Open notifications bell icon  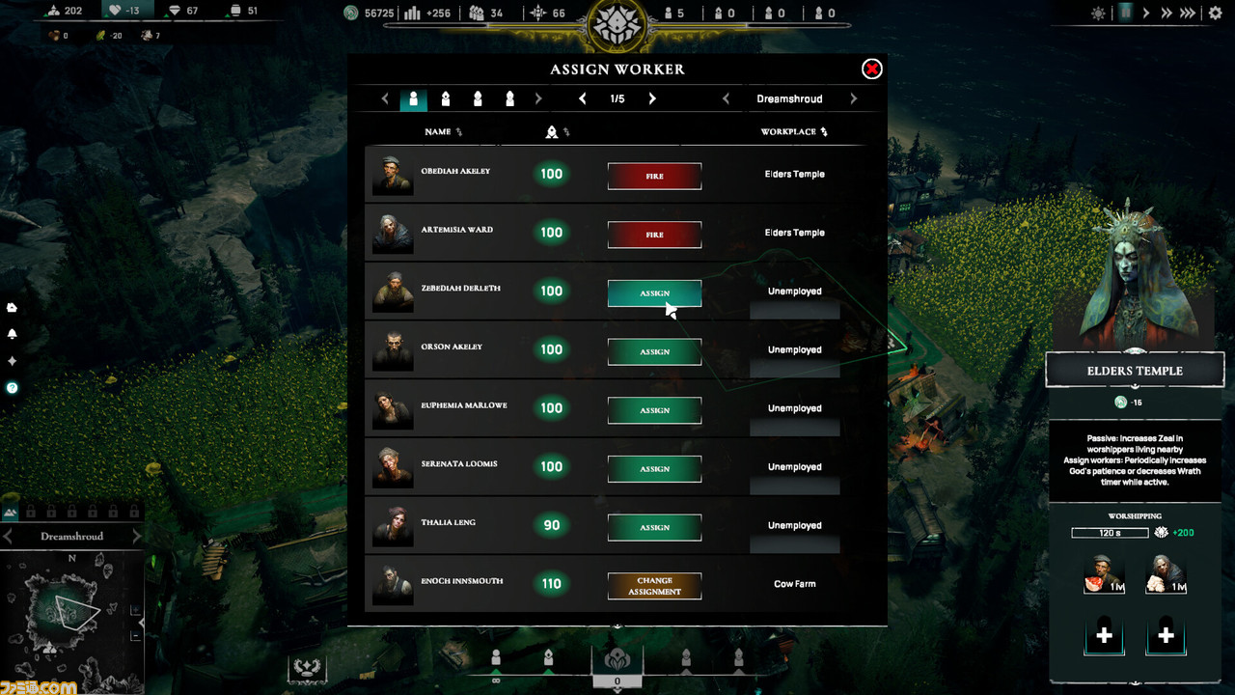tap(12, 334)
